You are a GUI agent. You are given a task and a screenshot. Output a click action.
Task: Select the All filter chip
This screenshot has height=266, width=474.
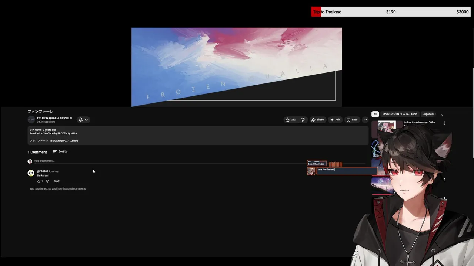click(375, 114)
